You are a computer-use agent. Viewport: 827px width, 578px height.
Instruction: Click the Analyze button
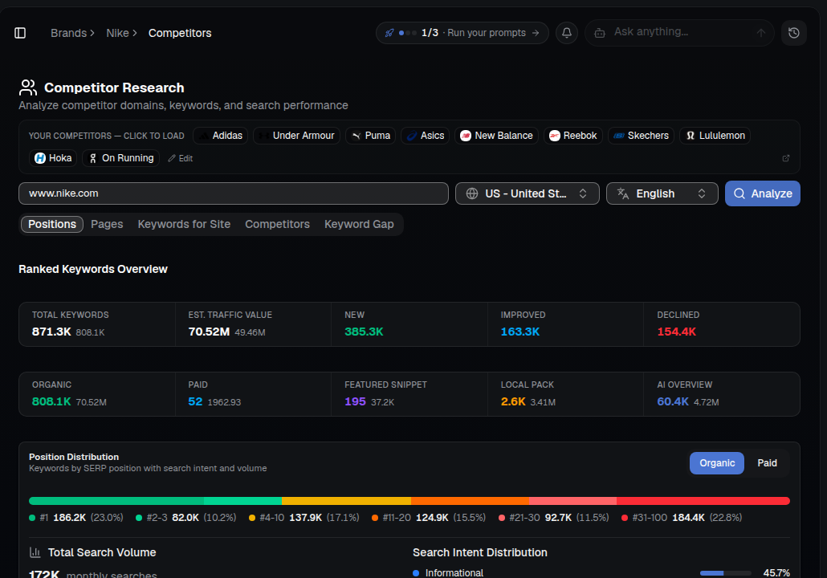click(x=762, y=193)
